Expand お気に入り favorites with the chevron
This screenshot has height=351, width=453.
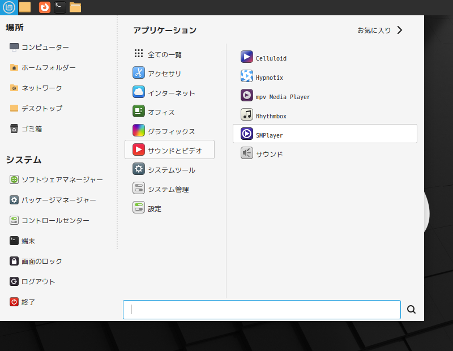[400, 30]
